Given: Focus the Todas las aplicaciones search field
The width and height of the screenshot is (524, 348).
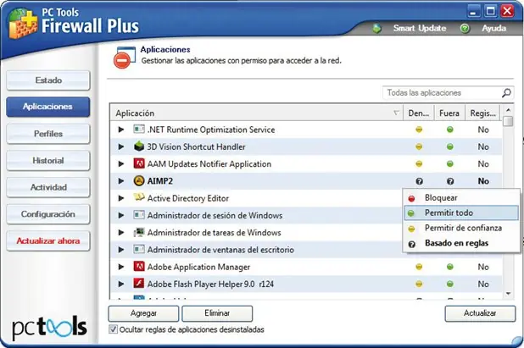Looking at the screenshot, I should tap(441, 93).
